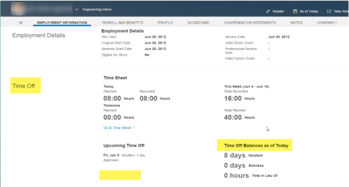Click the Initial Stock Grant label
The image size is (349, 187).
(239, 43)
